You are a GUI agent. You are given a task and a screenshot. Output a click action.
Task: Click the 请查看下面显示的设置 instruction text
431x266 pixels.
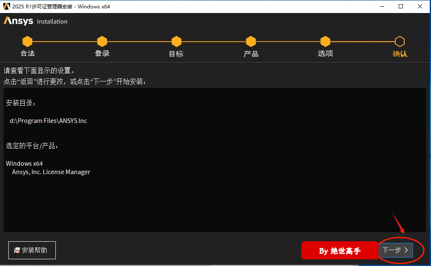(39, 70)
